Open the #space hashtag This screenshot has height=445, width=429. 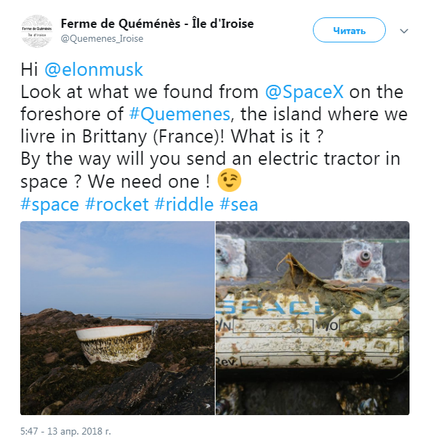[49, 204]
